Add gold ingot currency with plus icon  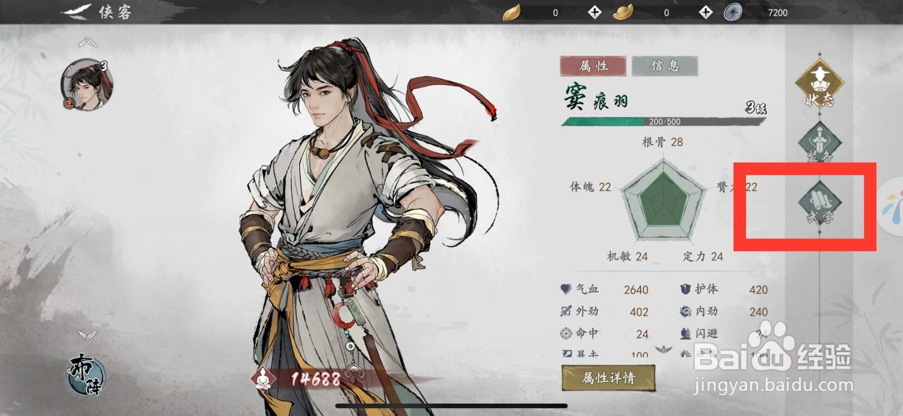click(705, 12)
